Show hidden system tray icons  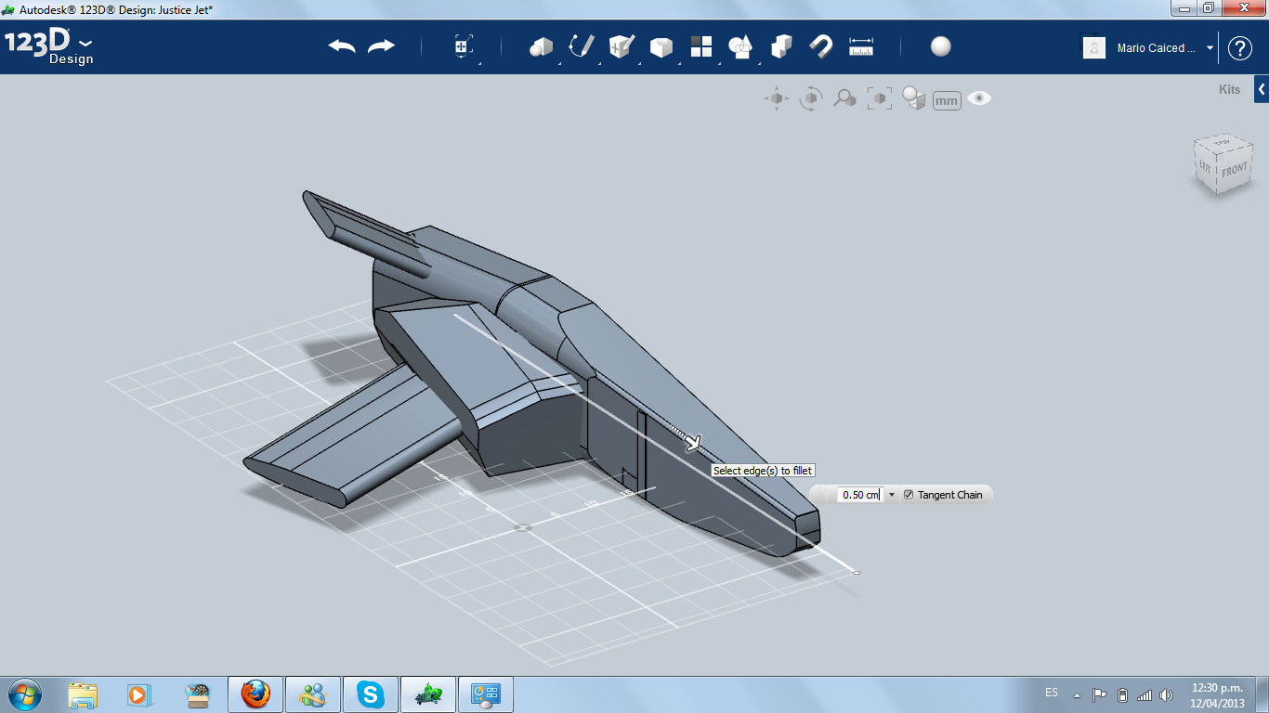tap(1077, 694)
